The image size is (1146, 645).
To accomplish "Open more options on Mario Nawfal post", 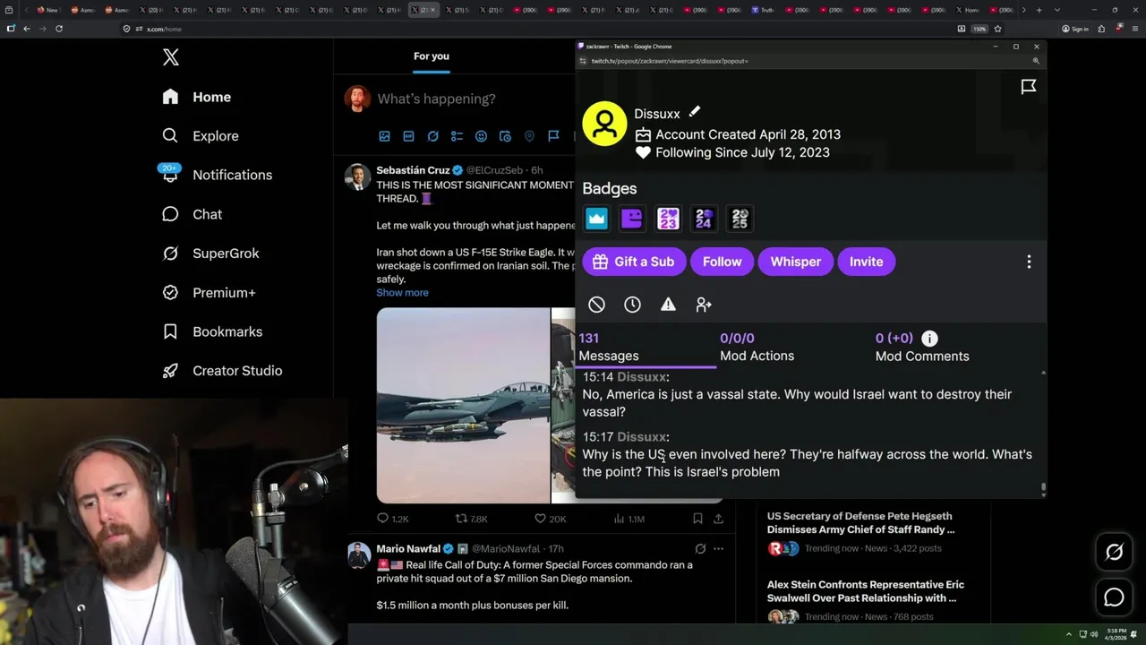I will 718,548.
